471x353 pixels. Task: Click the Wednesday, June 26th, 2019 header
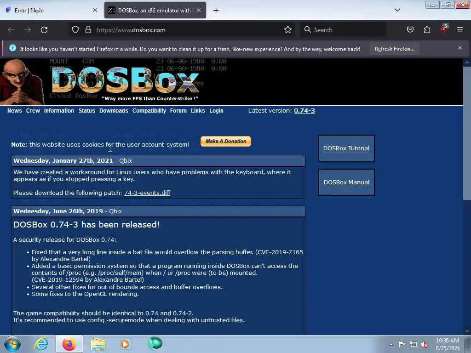click(158, 211)
